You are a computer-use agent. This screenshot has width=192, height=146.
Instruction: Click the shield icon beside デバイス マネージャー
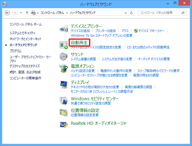pos(136,31)
